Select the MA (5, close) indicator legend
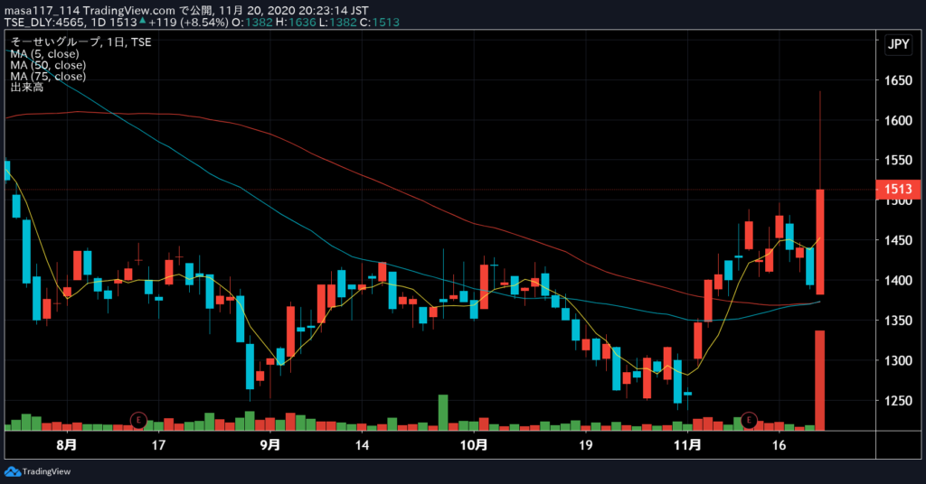Screen dimensions: 926x484 [44, 53]
